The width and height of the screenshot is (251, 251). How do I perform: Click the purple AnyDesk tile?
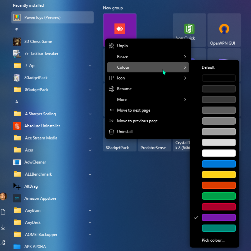click(120, 26)
